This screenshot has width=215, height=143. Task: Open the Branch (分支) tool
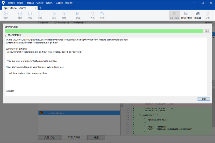(x=54, y=15)
